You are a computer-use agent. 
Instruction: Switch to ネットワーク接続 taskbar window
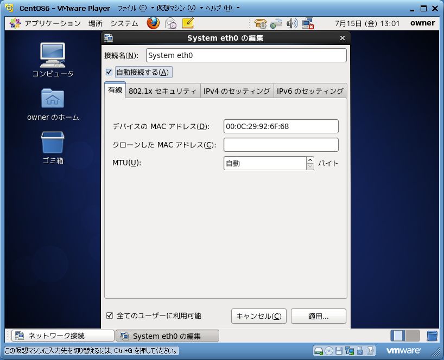(63, 336)
